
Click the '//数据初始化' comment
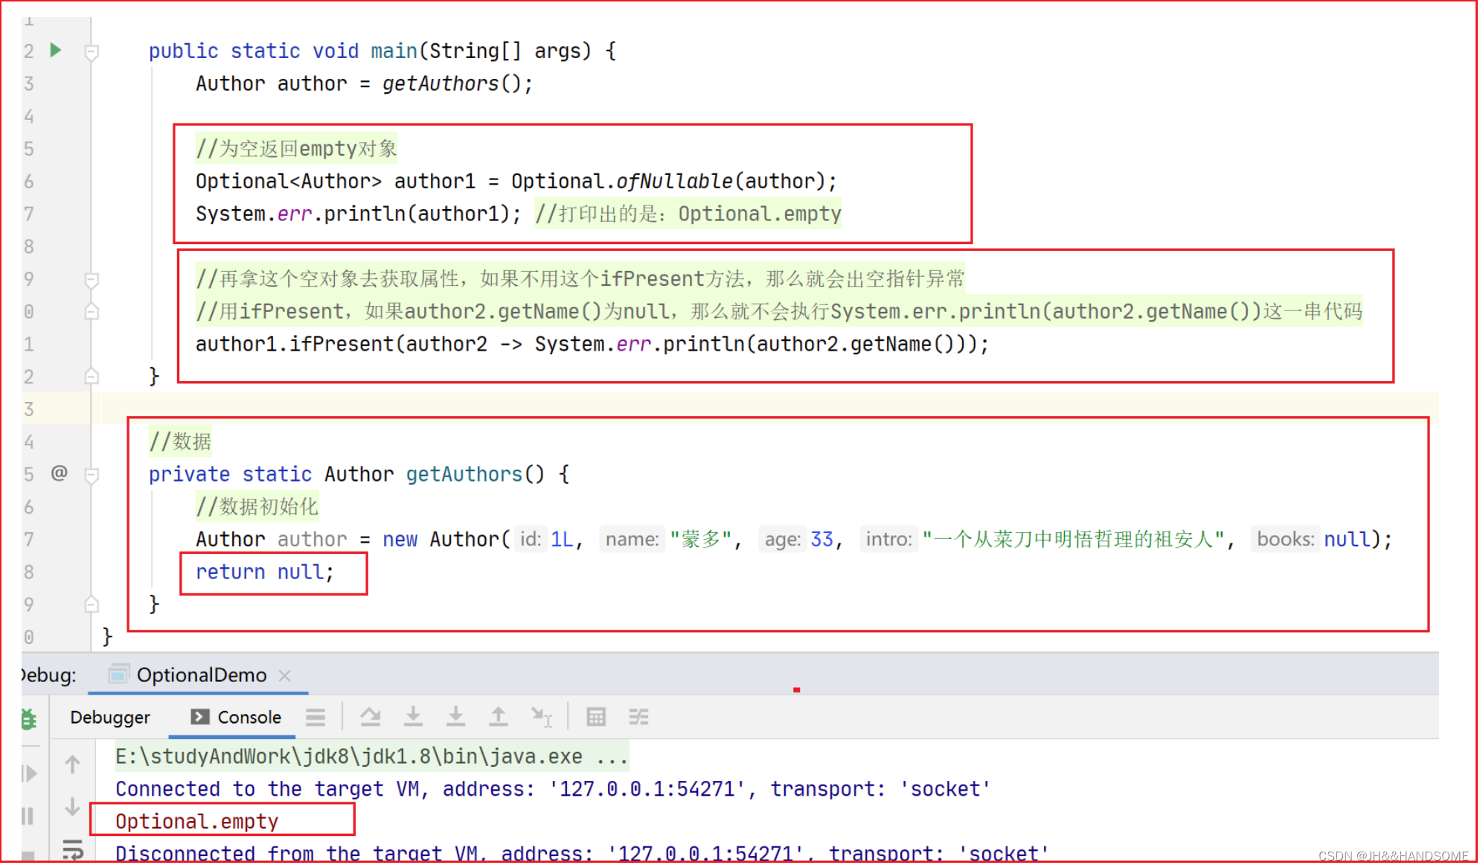tap(257, 506)
